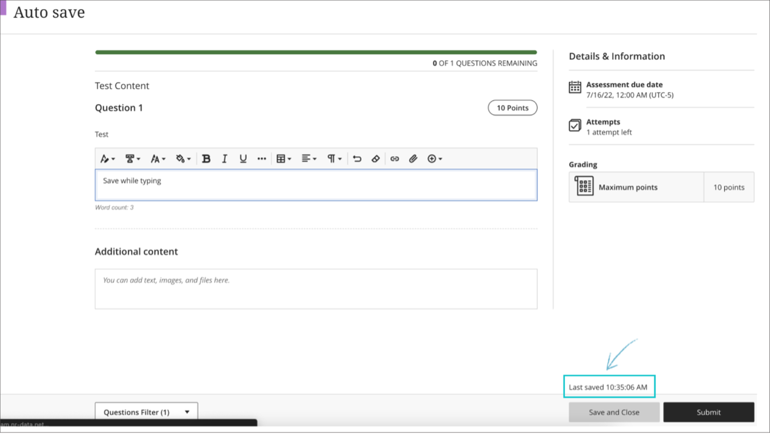Open the Questions Filter dropdown

tap(146, 412)
